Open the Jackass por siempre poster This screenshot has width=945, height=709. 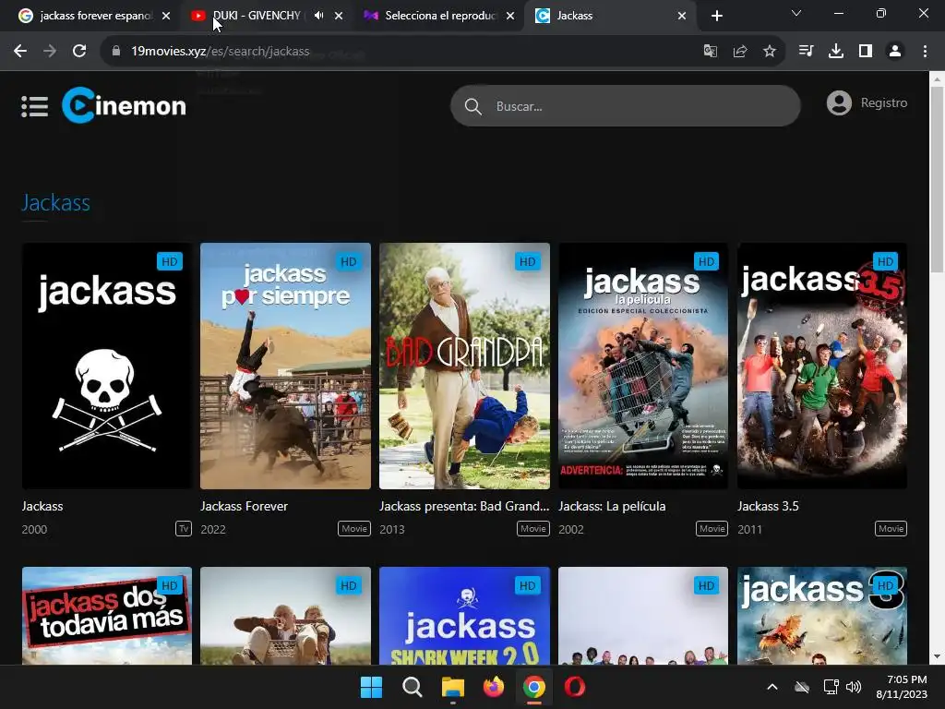[x=286, y=366]
